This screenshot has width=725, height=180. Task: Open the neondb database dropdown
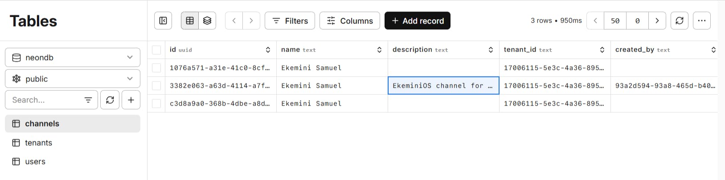73,57
